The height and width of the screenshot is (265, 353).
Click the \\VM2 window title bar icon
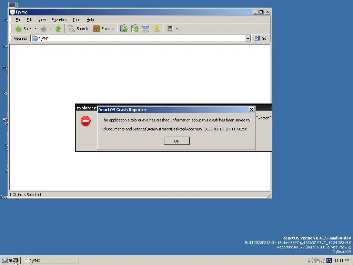coord(12,12)
